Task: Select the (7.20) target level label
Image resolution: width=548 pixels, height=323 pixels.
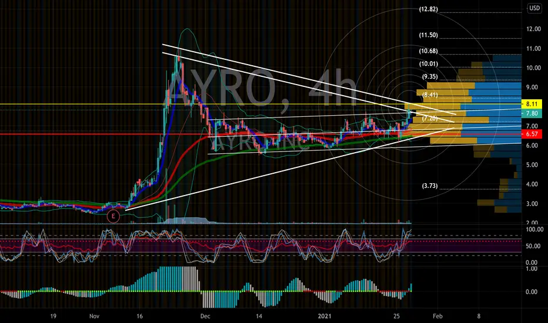Action: pyautogui.click(x=430, y=119)
